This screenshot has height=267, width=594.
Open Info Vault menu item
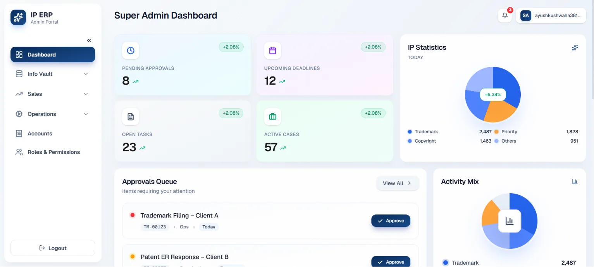pos(53,74)
